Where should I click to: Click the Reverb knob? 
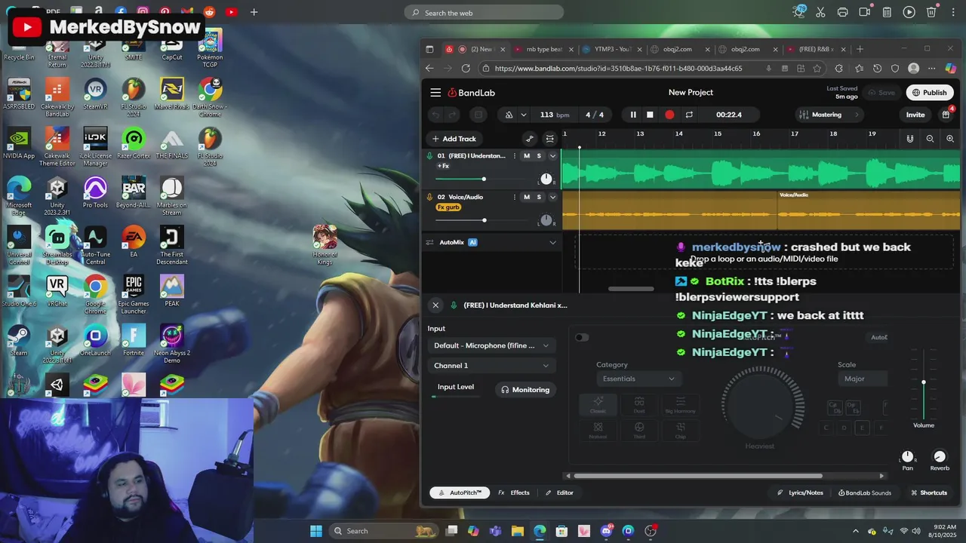[x=940, y=457]
